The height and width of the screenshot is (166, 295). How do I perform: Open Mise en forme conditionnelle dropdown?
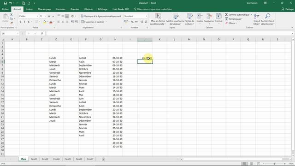pos(158,19)
